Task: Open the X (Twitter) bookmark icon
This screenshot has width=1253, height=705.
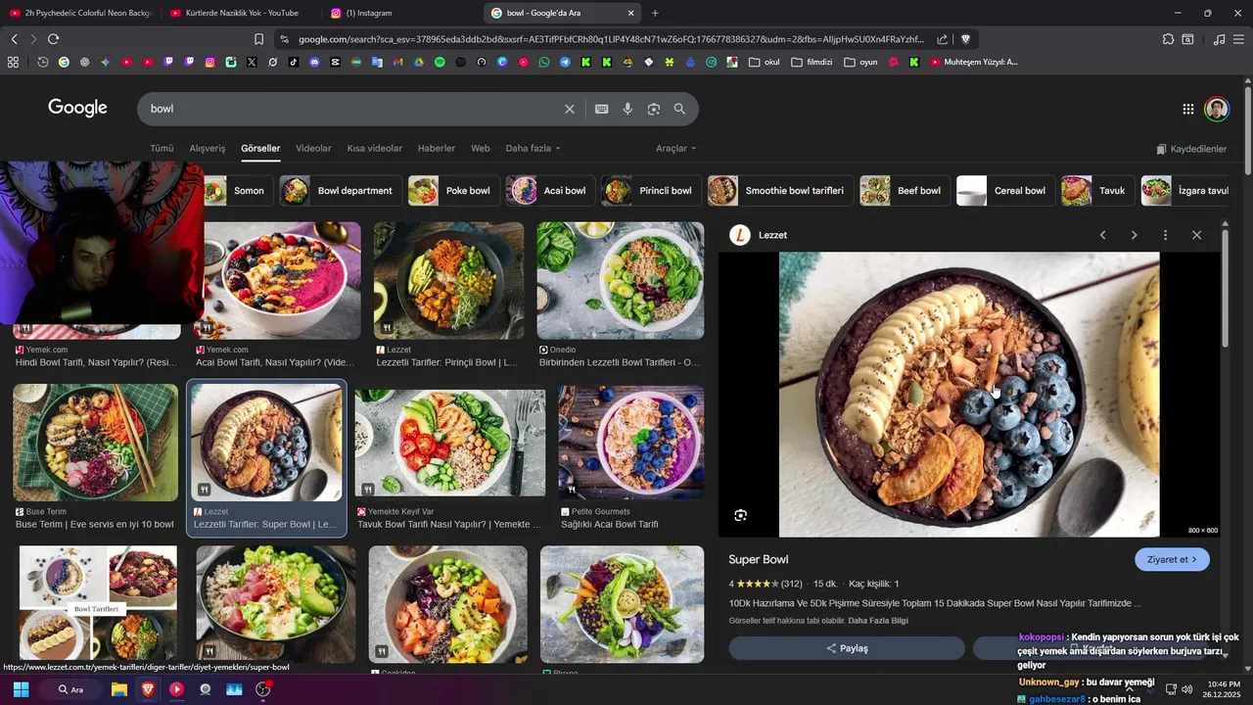Action: tap(252, 62)
